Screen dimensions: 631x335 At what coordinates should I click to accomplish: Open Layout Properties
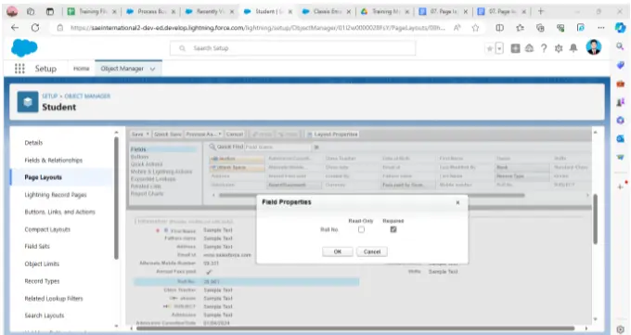332,134
